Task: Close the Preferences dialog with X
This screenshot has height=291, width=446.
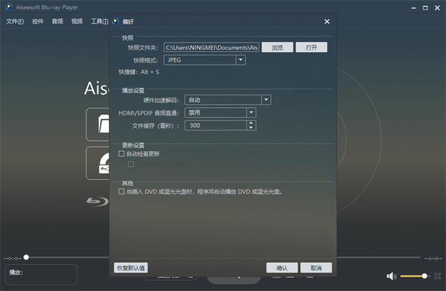Action: click(327, 21)
